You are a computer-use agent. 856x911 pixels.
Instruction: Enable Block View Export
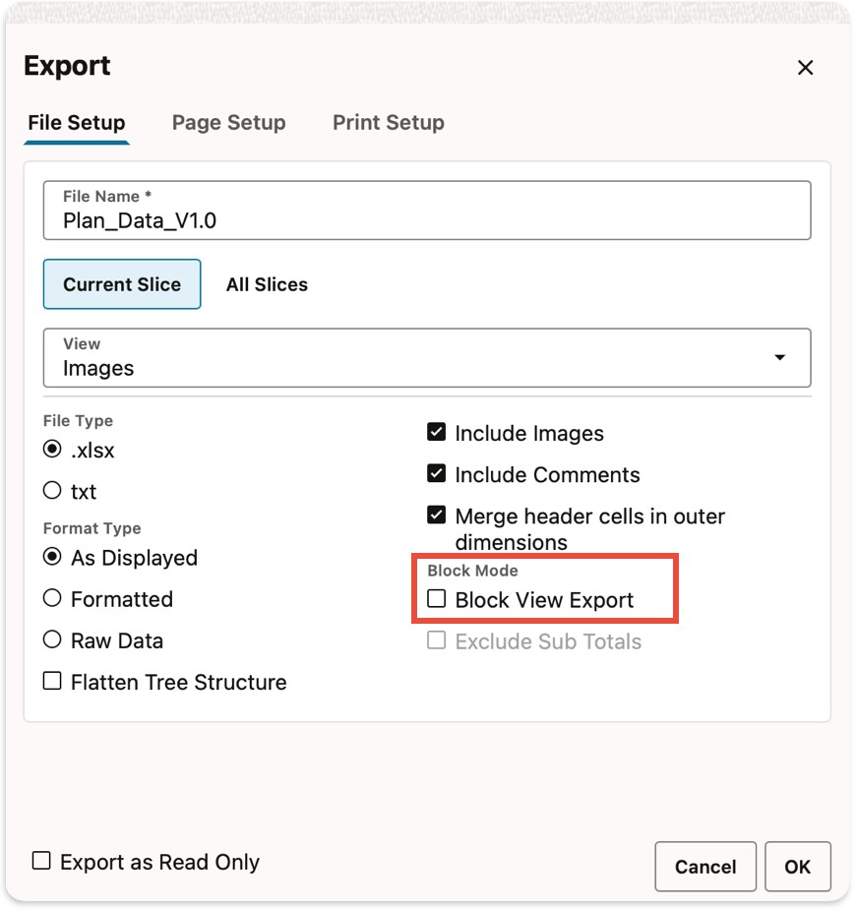pyautogui.click(x=436, y=598)
